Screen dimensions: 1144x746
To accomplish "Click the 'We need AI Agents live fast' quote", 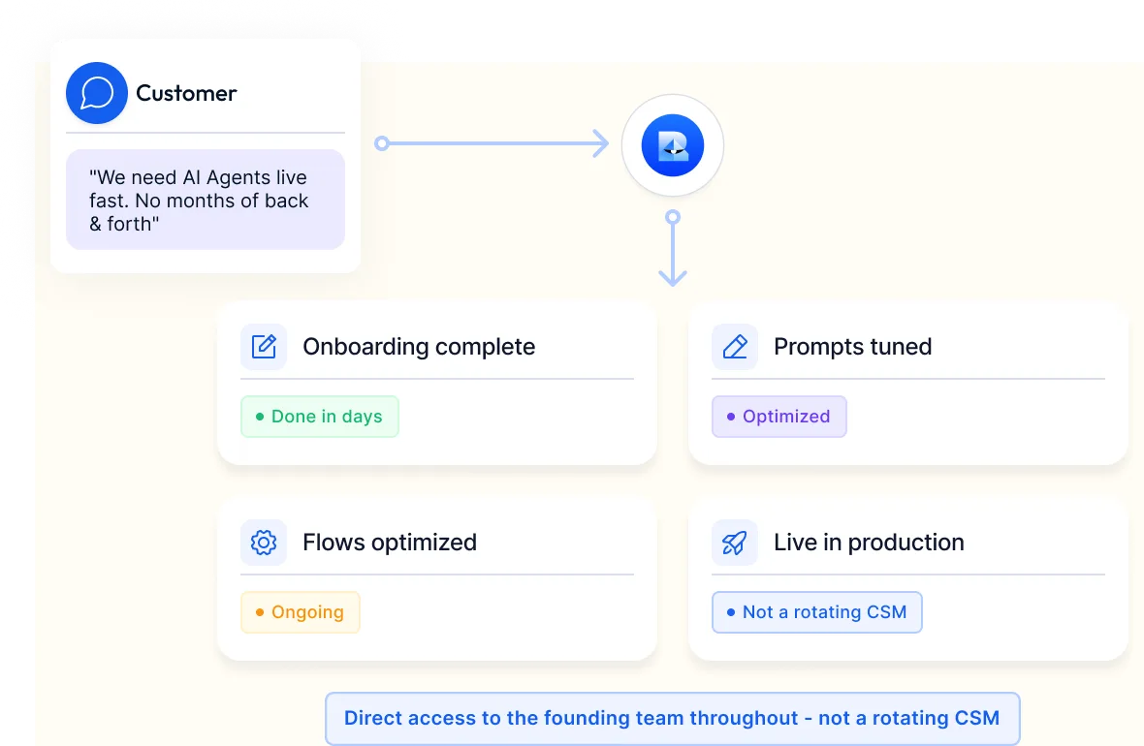I will (205, 200).
